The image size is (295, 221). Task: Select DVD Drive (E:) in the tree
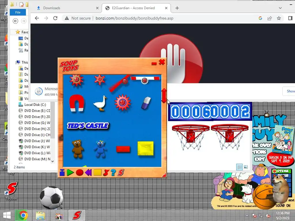[x=35, y=111]
